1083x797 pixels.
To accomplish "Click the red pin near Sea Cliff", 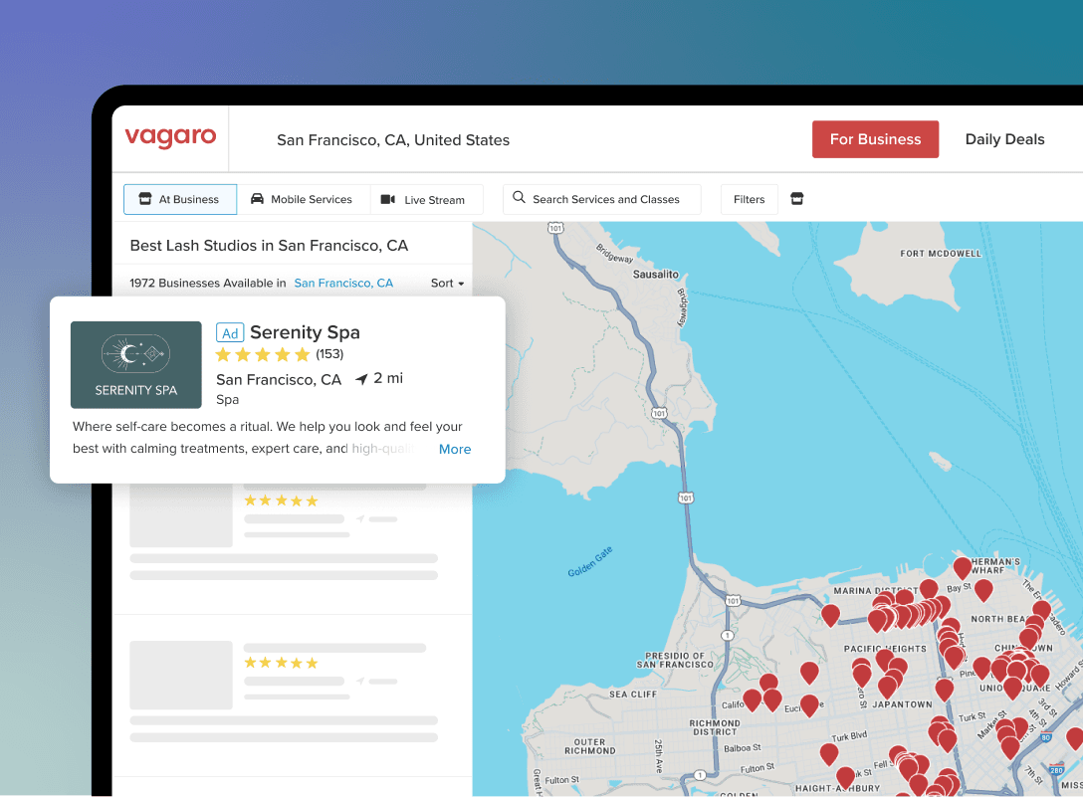I will tap(753, 699).
